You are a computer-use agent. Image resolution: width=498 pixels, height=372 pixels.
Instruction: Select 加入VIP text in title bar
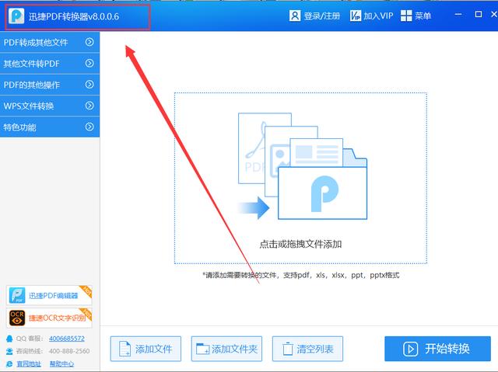coord(378,16)
